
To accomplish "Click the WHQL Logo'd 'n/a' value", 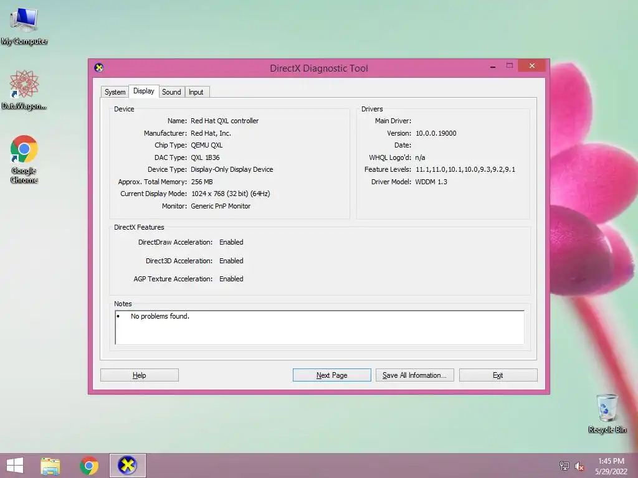I will [420, 157].
